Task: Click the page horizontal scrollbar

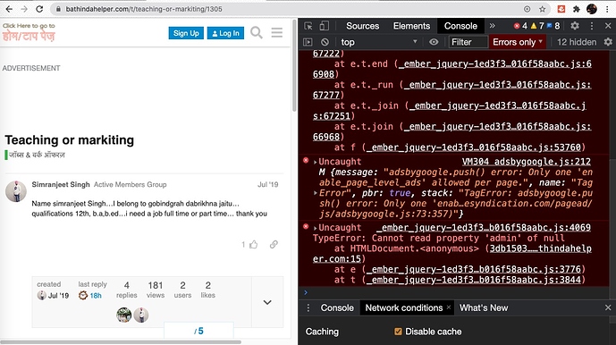Action: pyautogui.click(x=121, y=341)
